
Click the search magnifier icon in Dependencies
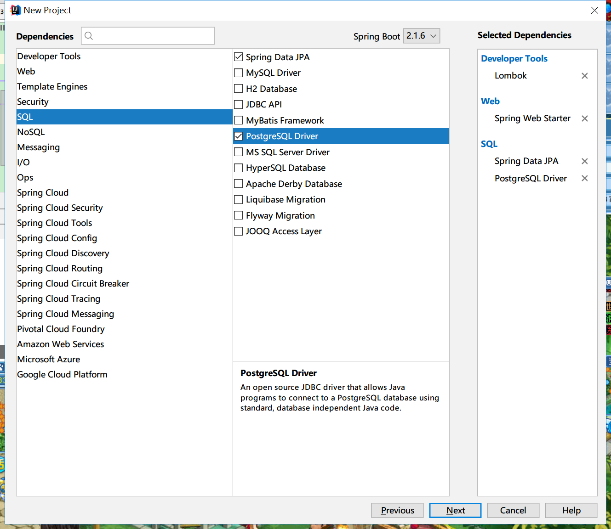(x=89, y=36)
